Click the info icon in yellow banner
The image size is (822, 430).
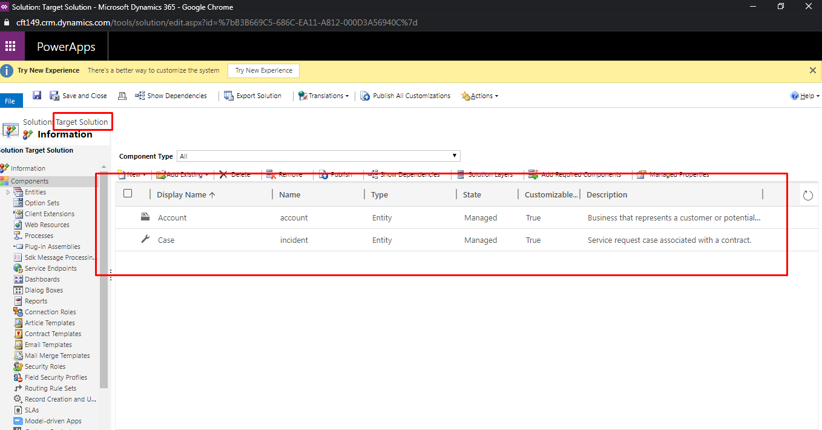click(7, 70)
